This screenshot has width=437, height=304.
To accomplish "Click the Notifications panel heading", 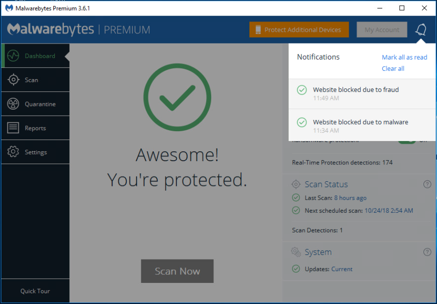I will point(318,57).
